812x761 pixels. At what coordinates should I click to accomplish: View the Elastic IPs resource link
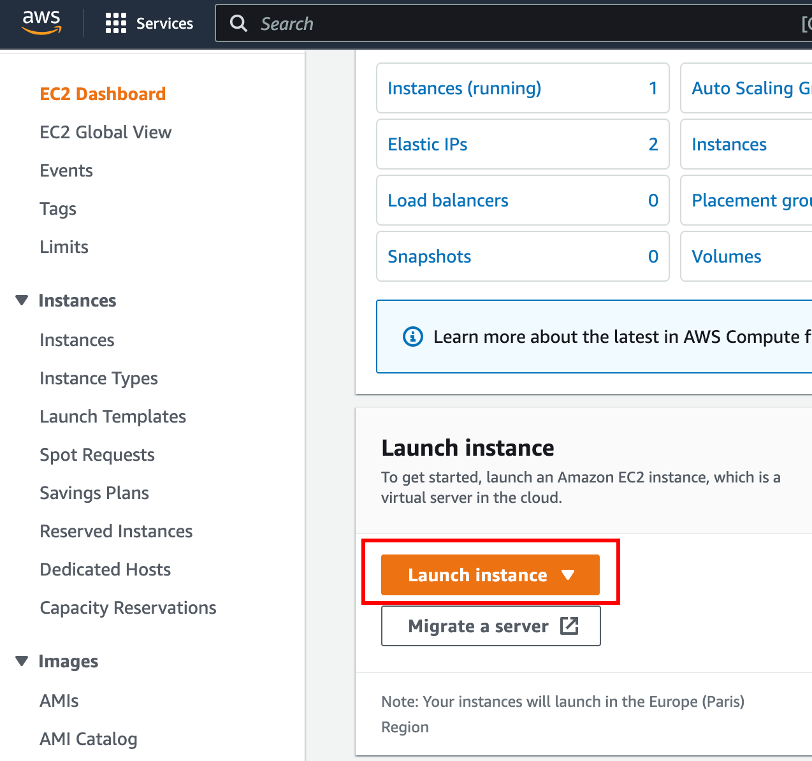pos(427,144)
